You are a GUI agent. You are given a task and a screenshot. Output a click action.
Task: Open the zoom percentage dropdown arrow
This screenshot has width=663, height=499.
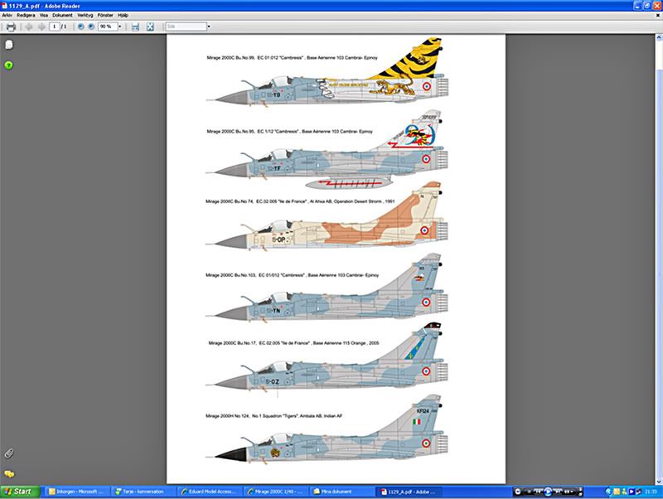pos(120,27)
